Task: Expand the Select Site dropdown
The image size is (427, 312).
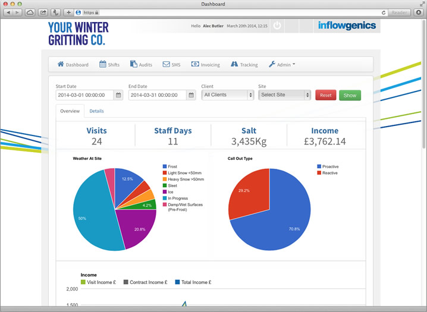Action: tap(285, 95)
